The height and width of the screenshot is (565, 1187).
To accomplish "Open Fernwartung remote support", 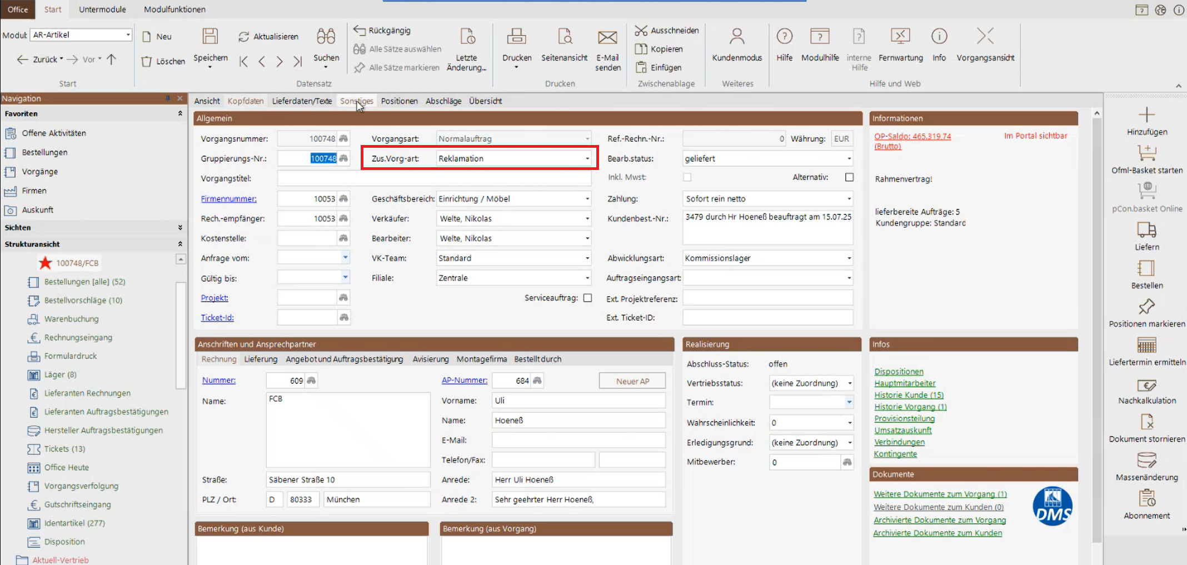I will [900, 37].
